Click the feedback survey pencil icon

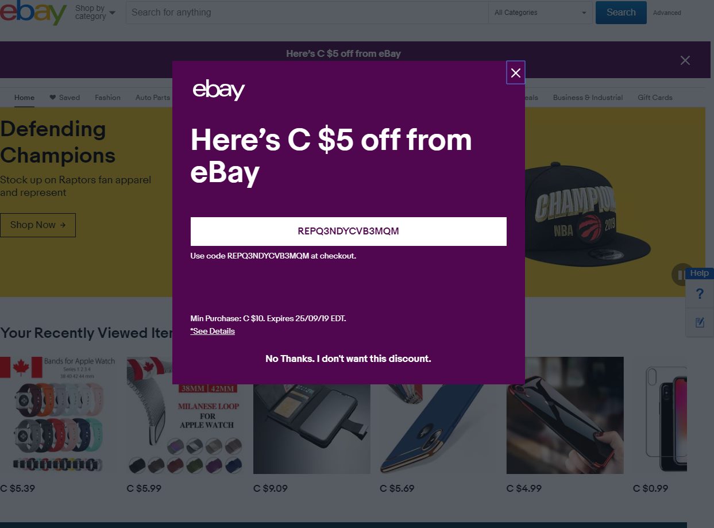tap(699, 322)
